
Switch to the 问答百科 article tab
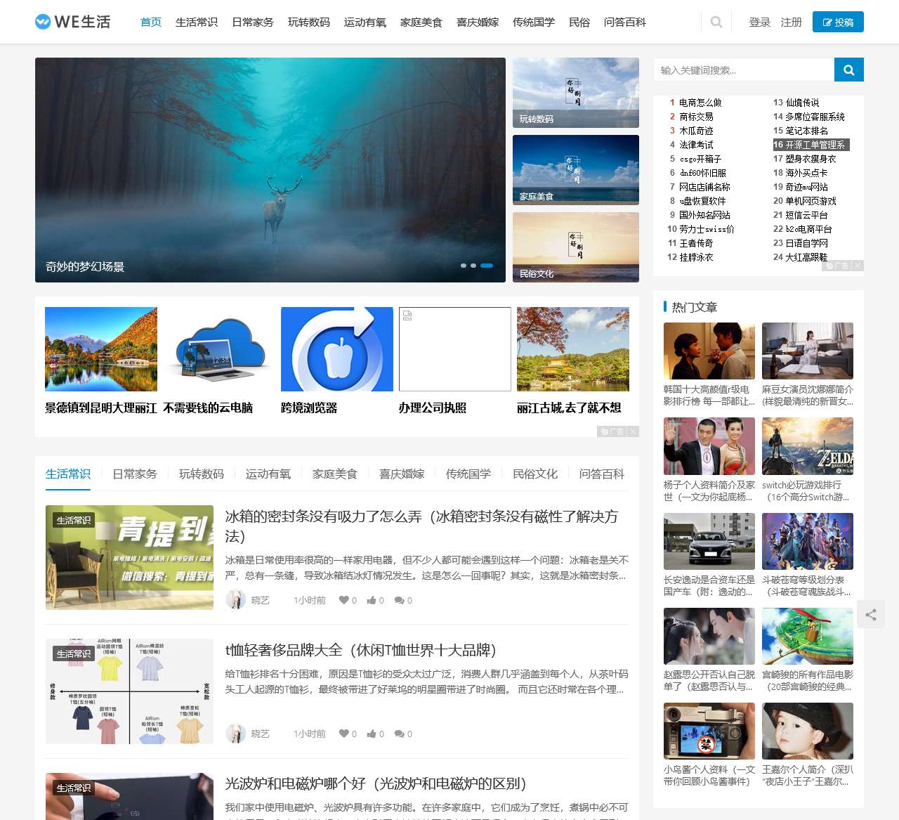point(602,474)
